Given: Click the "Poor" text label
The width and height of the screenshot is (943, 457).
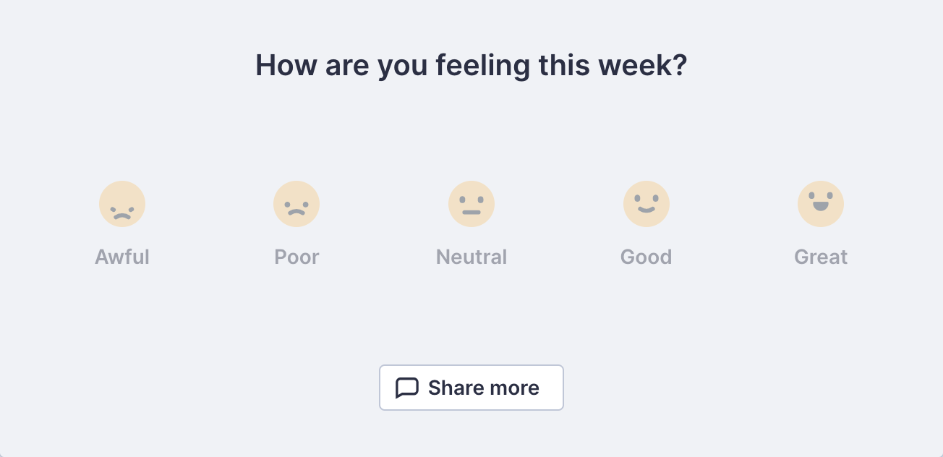Looking at the screenshot, I should pyautogui.click(x=296, y=257).
